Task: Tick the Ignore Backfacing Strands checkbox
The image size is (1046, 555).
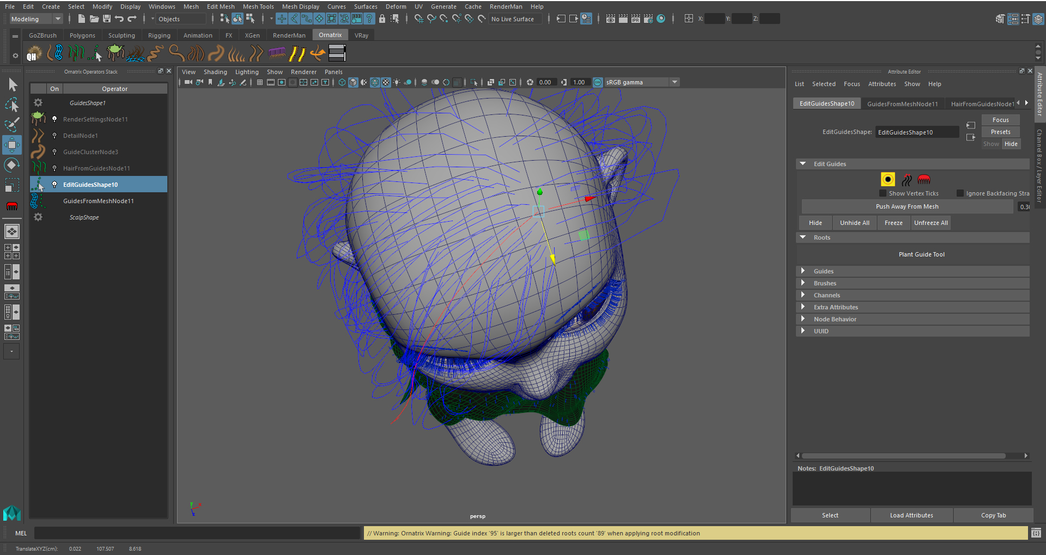Action: 960,193
